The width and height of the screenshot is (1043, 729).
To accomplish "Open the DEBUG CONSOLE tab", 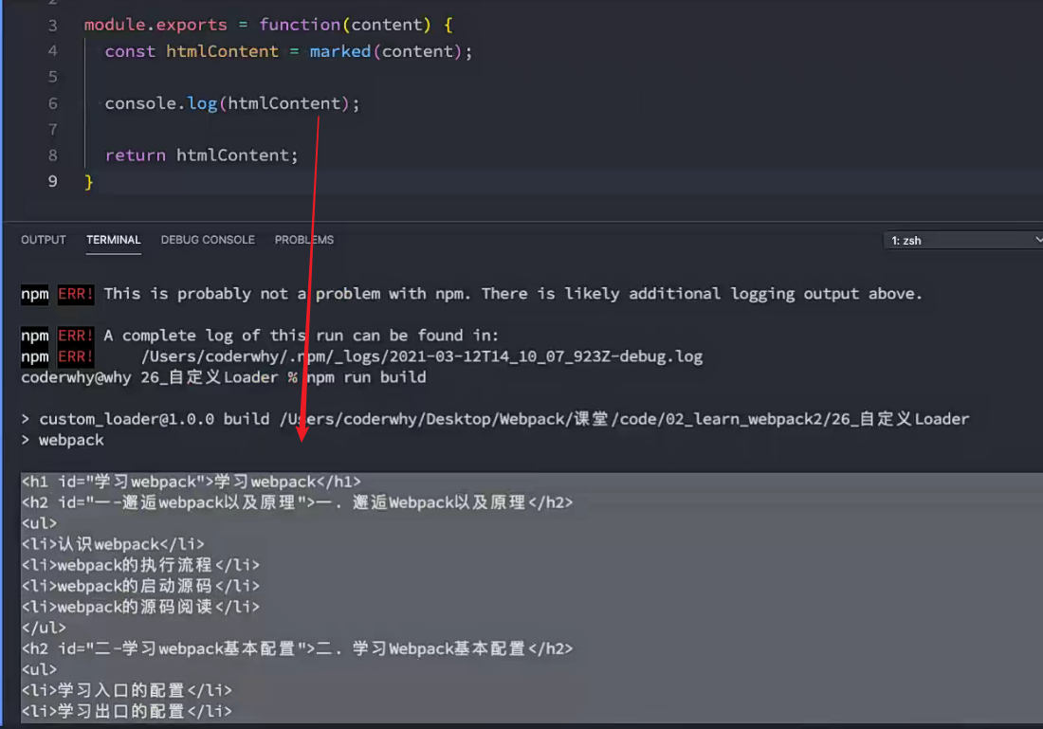I will [x=208, y=240].
